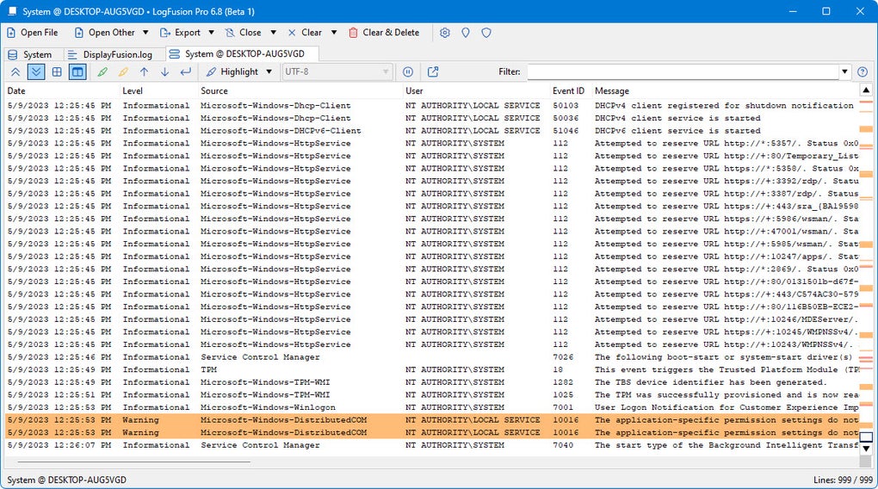Click the Highlight button
The height and width of the screenshot is (489, 878).
tap(232, 71)
